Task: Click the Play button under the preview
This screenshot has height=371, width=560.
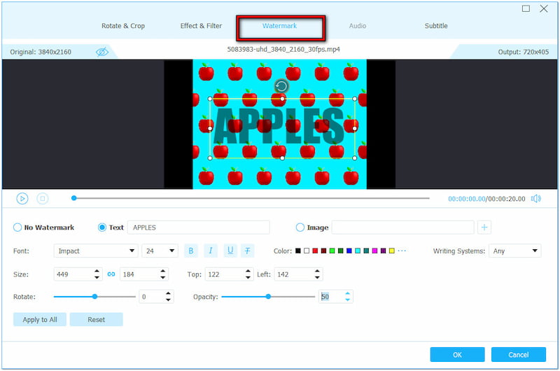Action: [x=22, y=199]
